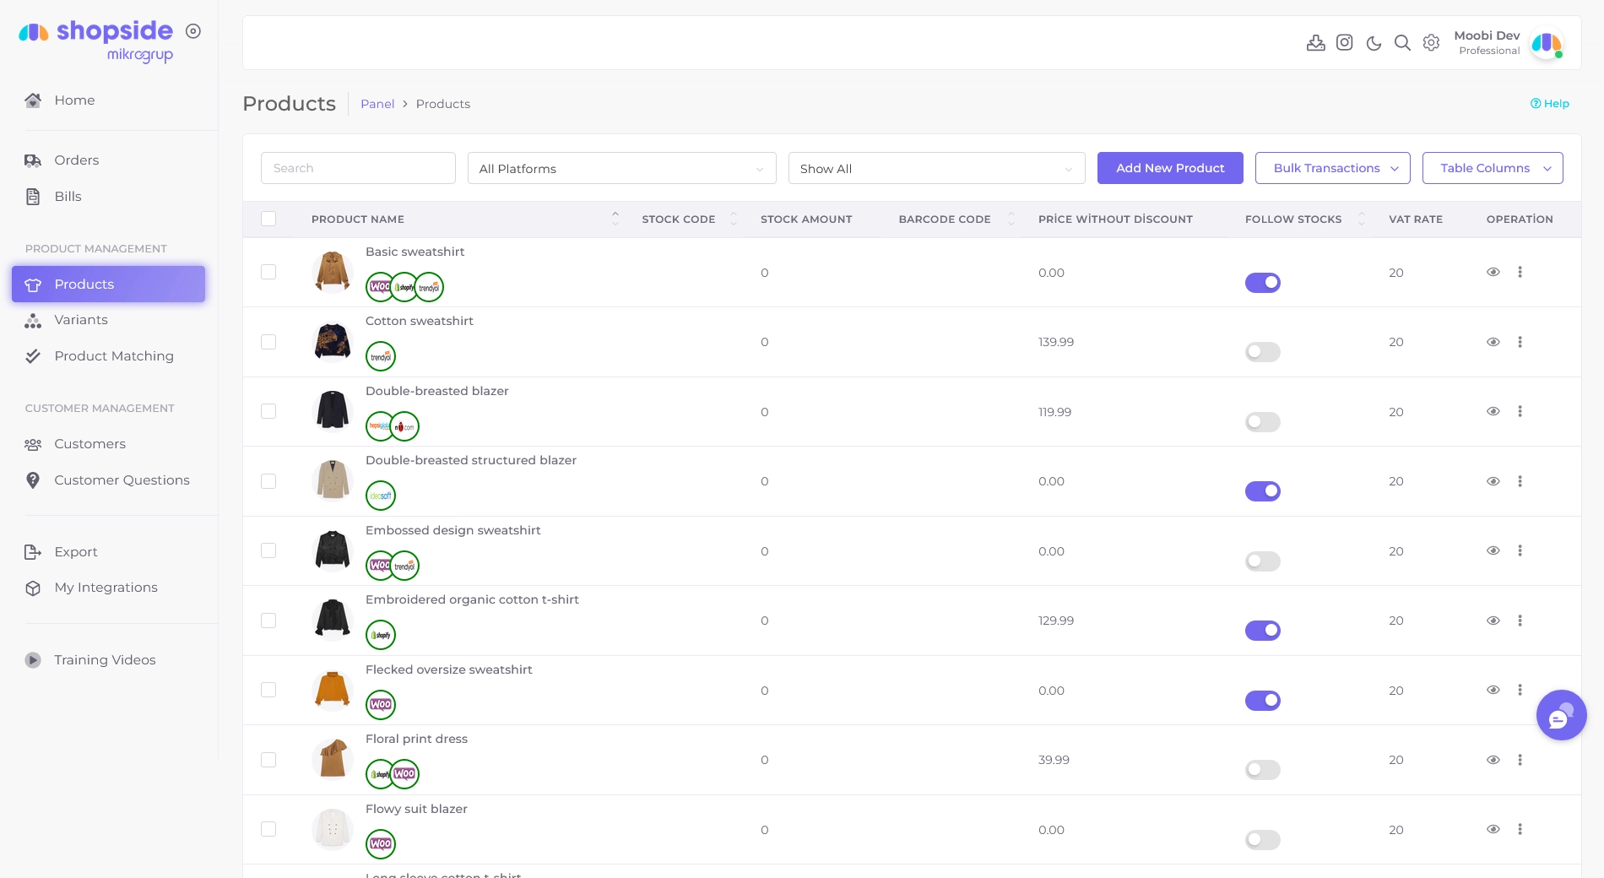Open the Show All filter dropdown
The image size is (1604, 878).
click(936, 168)
